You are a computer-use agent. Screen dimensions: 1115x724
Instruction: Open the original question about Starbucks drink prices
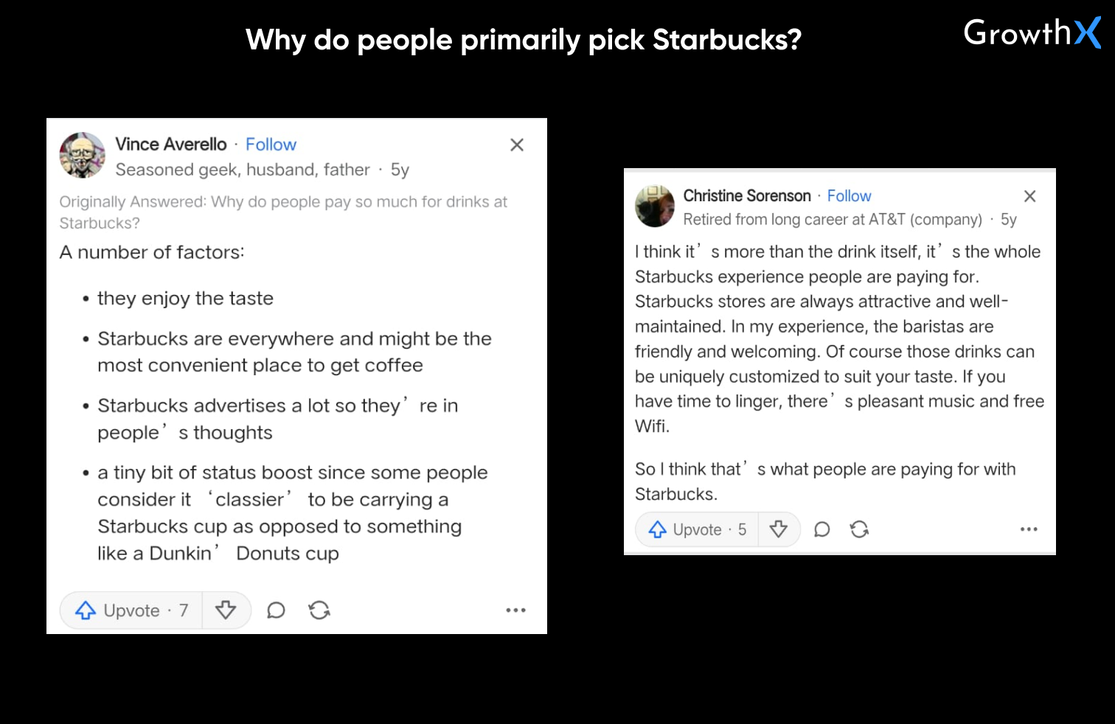pos(283,212)
